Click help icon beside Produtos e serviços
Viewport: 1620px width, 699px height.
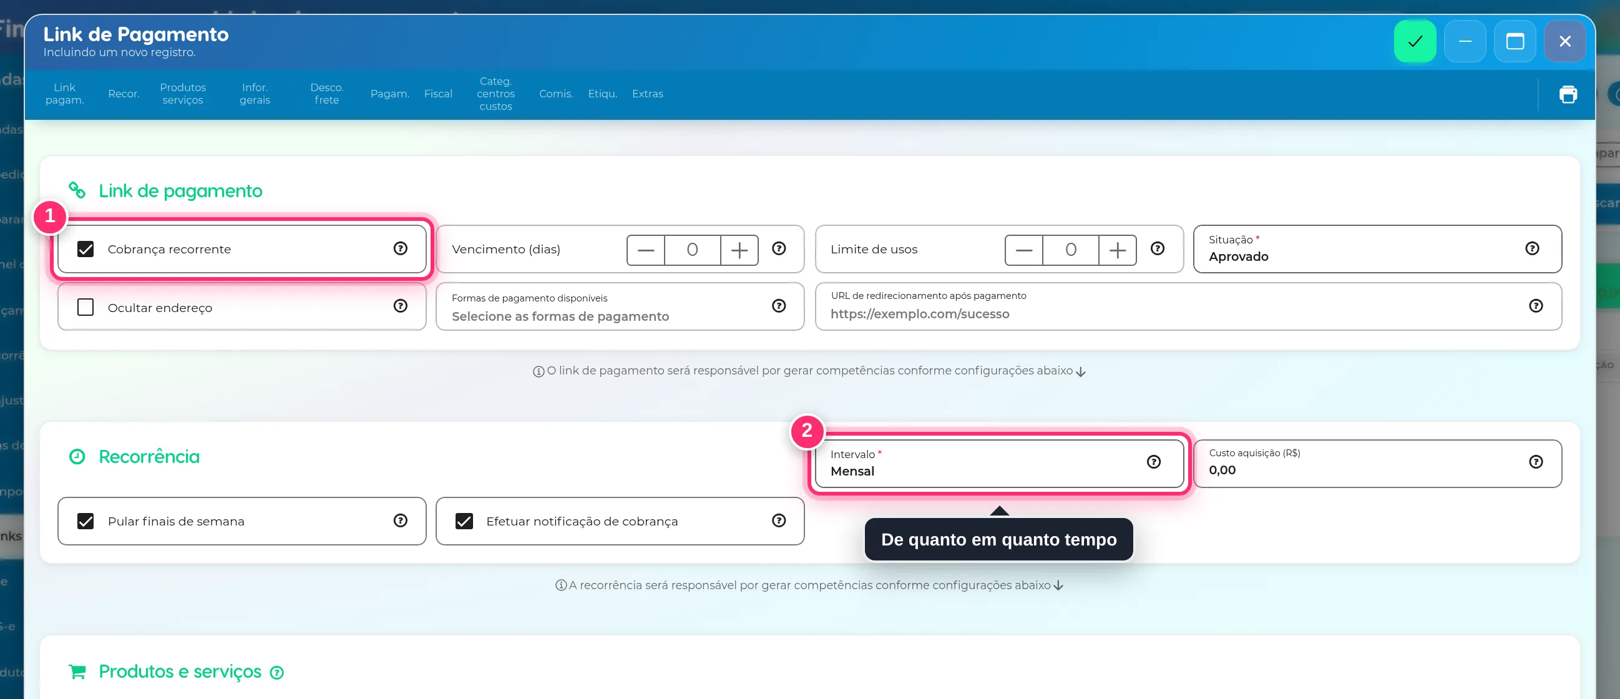click(x=276, y=673)
